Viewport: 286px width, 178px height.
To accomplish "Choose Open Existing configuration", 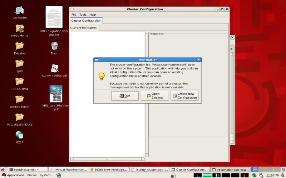I will (x=155, y=95).
